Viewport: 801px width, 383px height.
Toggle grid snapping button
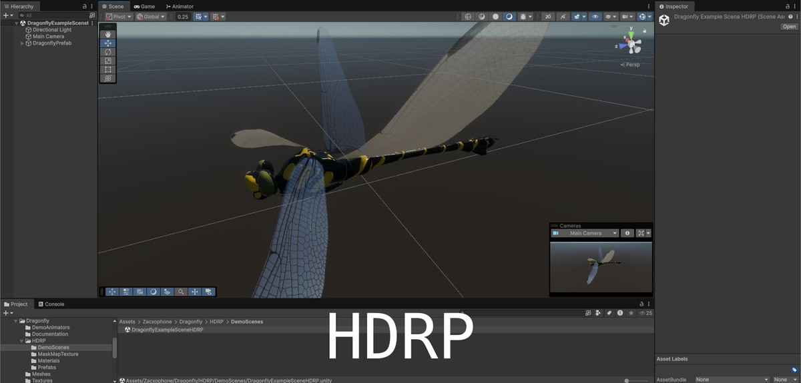(198, 17)
